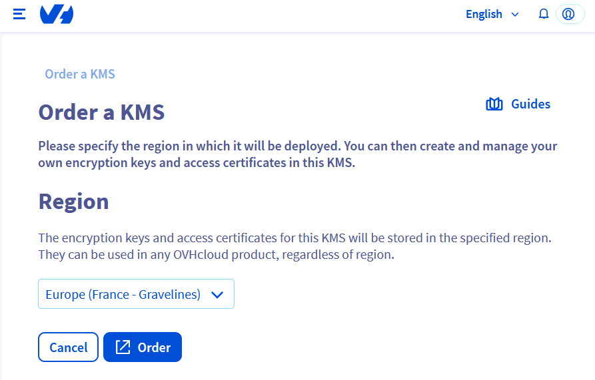
Task: Click the Guides book icon
Action: pos(494,104)
